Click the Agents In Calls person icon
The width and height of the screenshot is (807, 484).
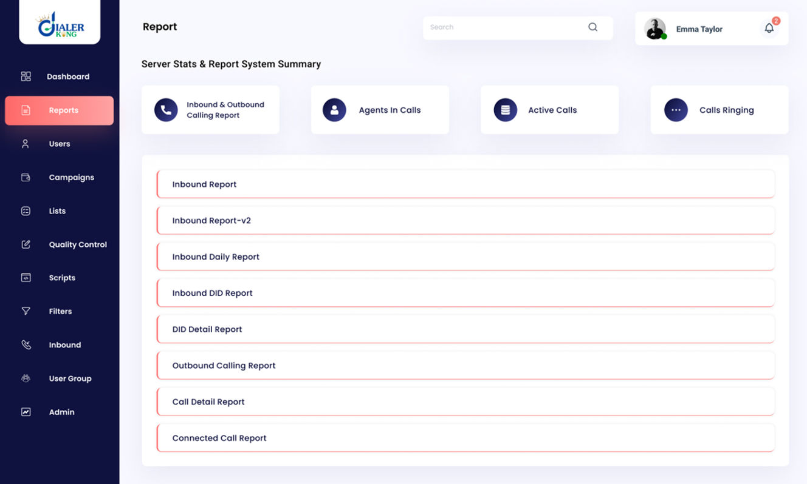click(x=334, y=110)
